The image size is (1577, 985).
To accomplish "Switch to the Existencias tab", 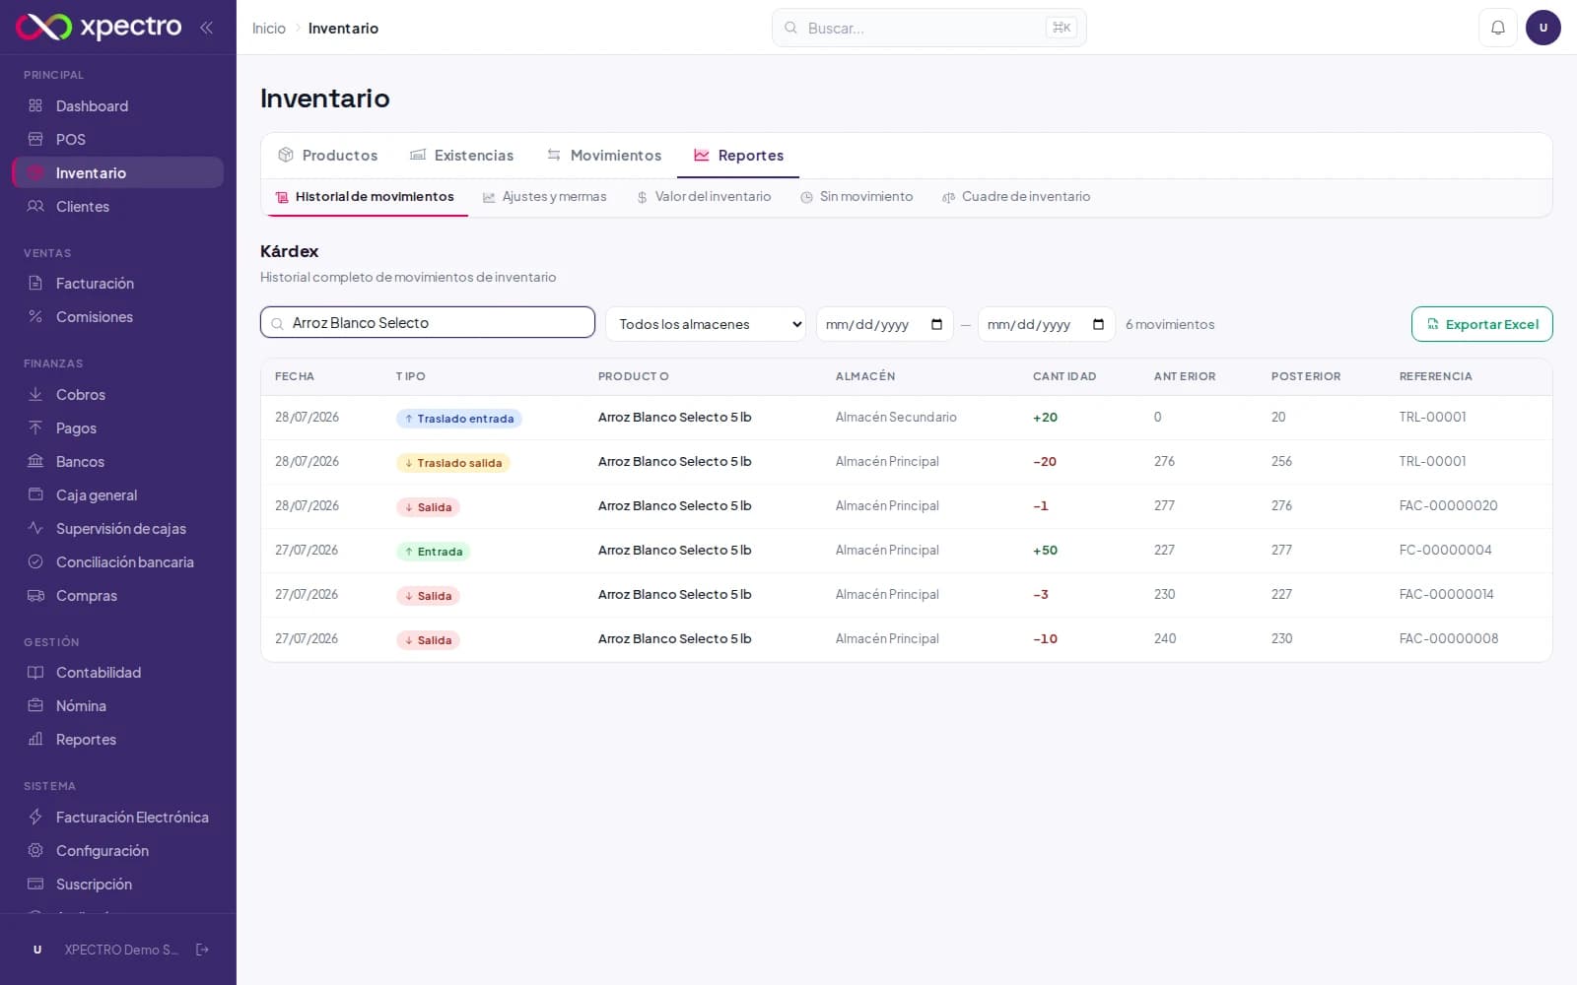I will [462, 156].
